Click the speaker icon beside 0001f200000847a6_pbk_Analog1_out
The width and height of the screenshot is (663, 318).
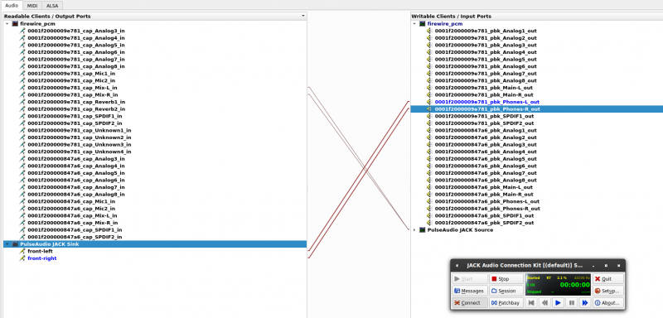[429, 131]
